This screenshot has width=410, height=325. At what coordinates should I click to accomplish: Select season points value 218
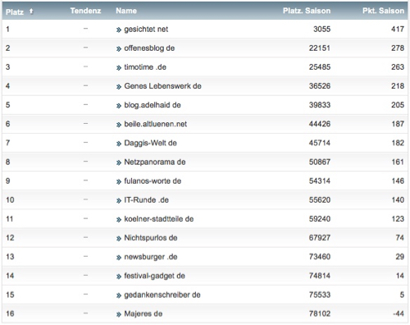398,86
